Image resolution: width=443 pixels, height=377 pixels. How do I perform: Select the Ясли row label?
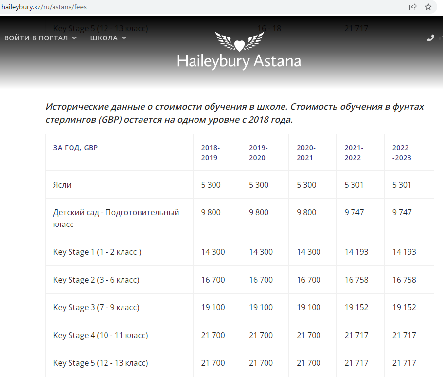click(x=62, y=185)
